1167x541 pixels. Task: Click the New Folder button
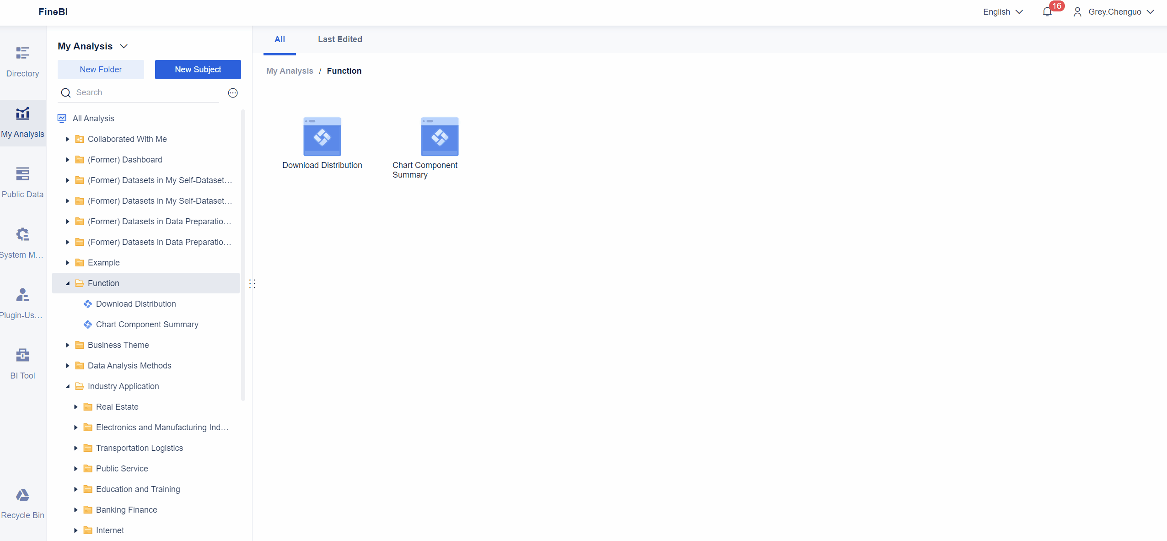coord(101,70)
